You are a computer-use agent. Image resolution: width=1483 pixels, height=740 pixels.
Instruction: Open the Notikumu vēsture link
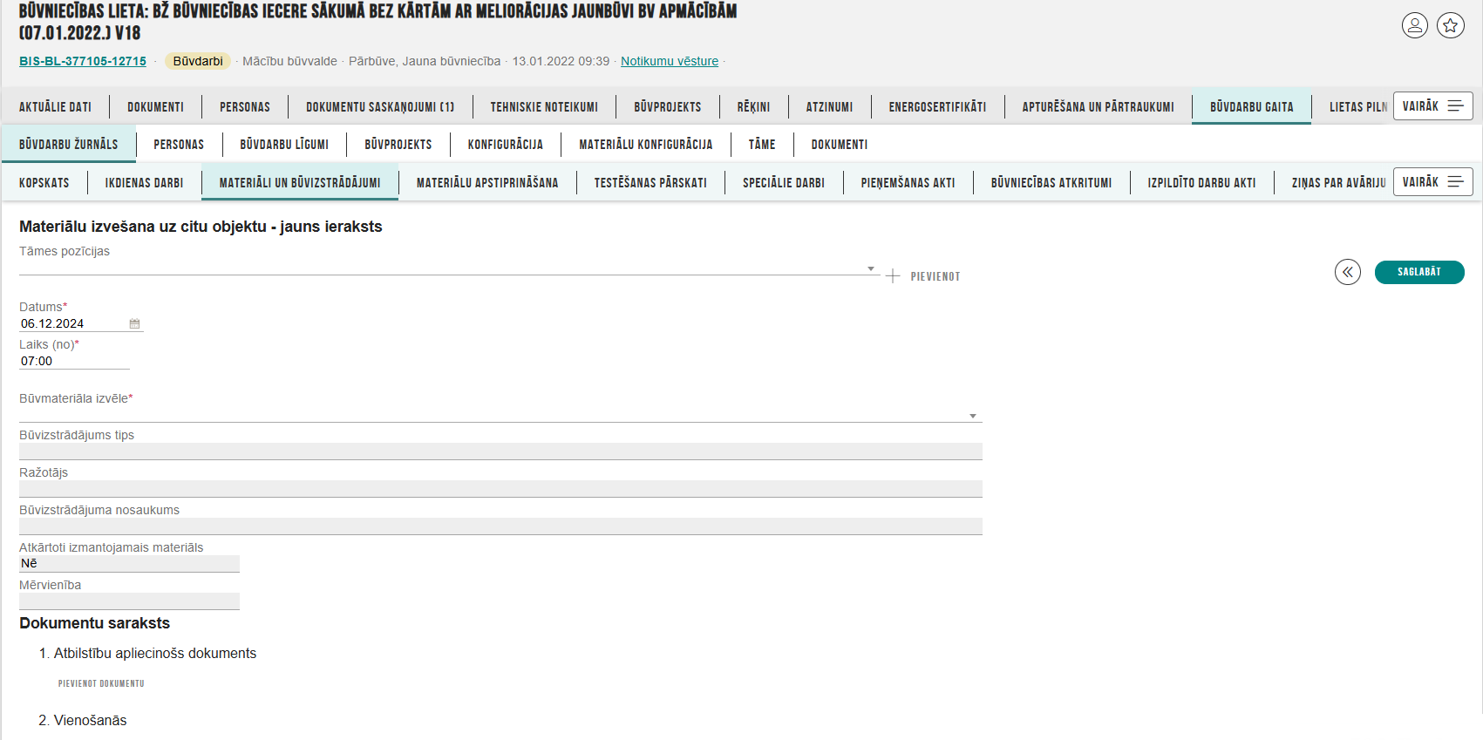point(669,61)
